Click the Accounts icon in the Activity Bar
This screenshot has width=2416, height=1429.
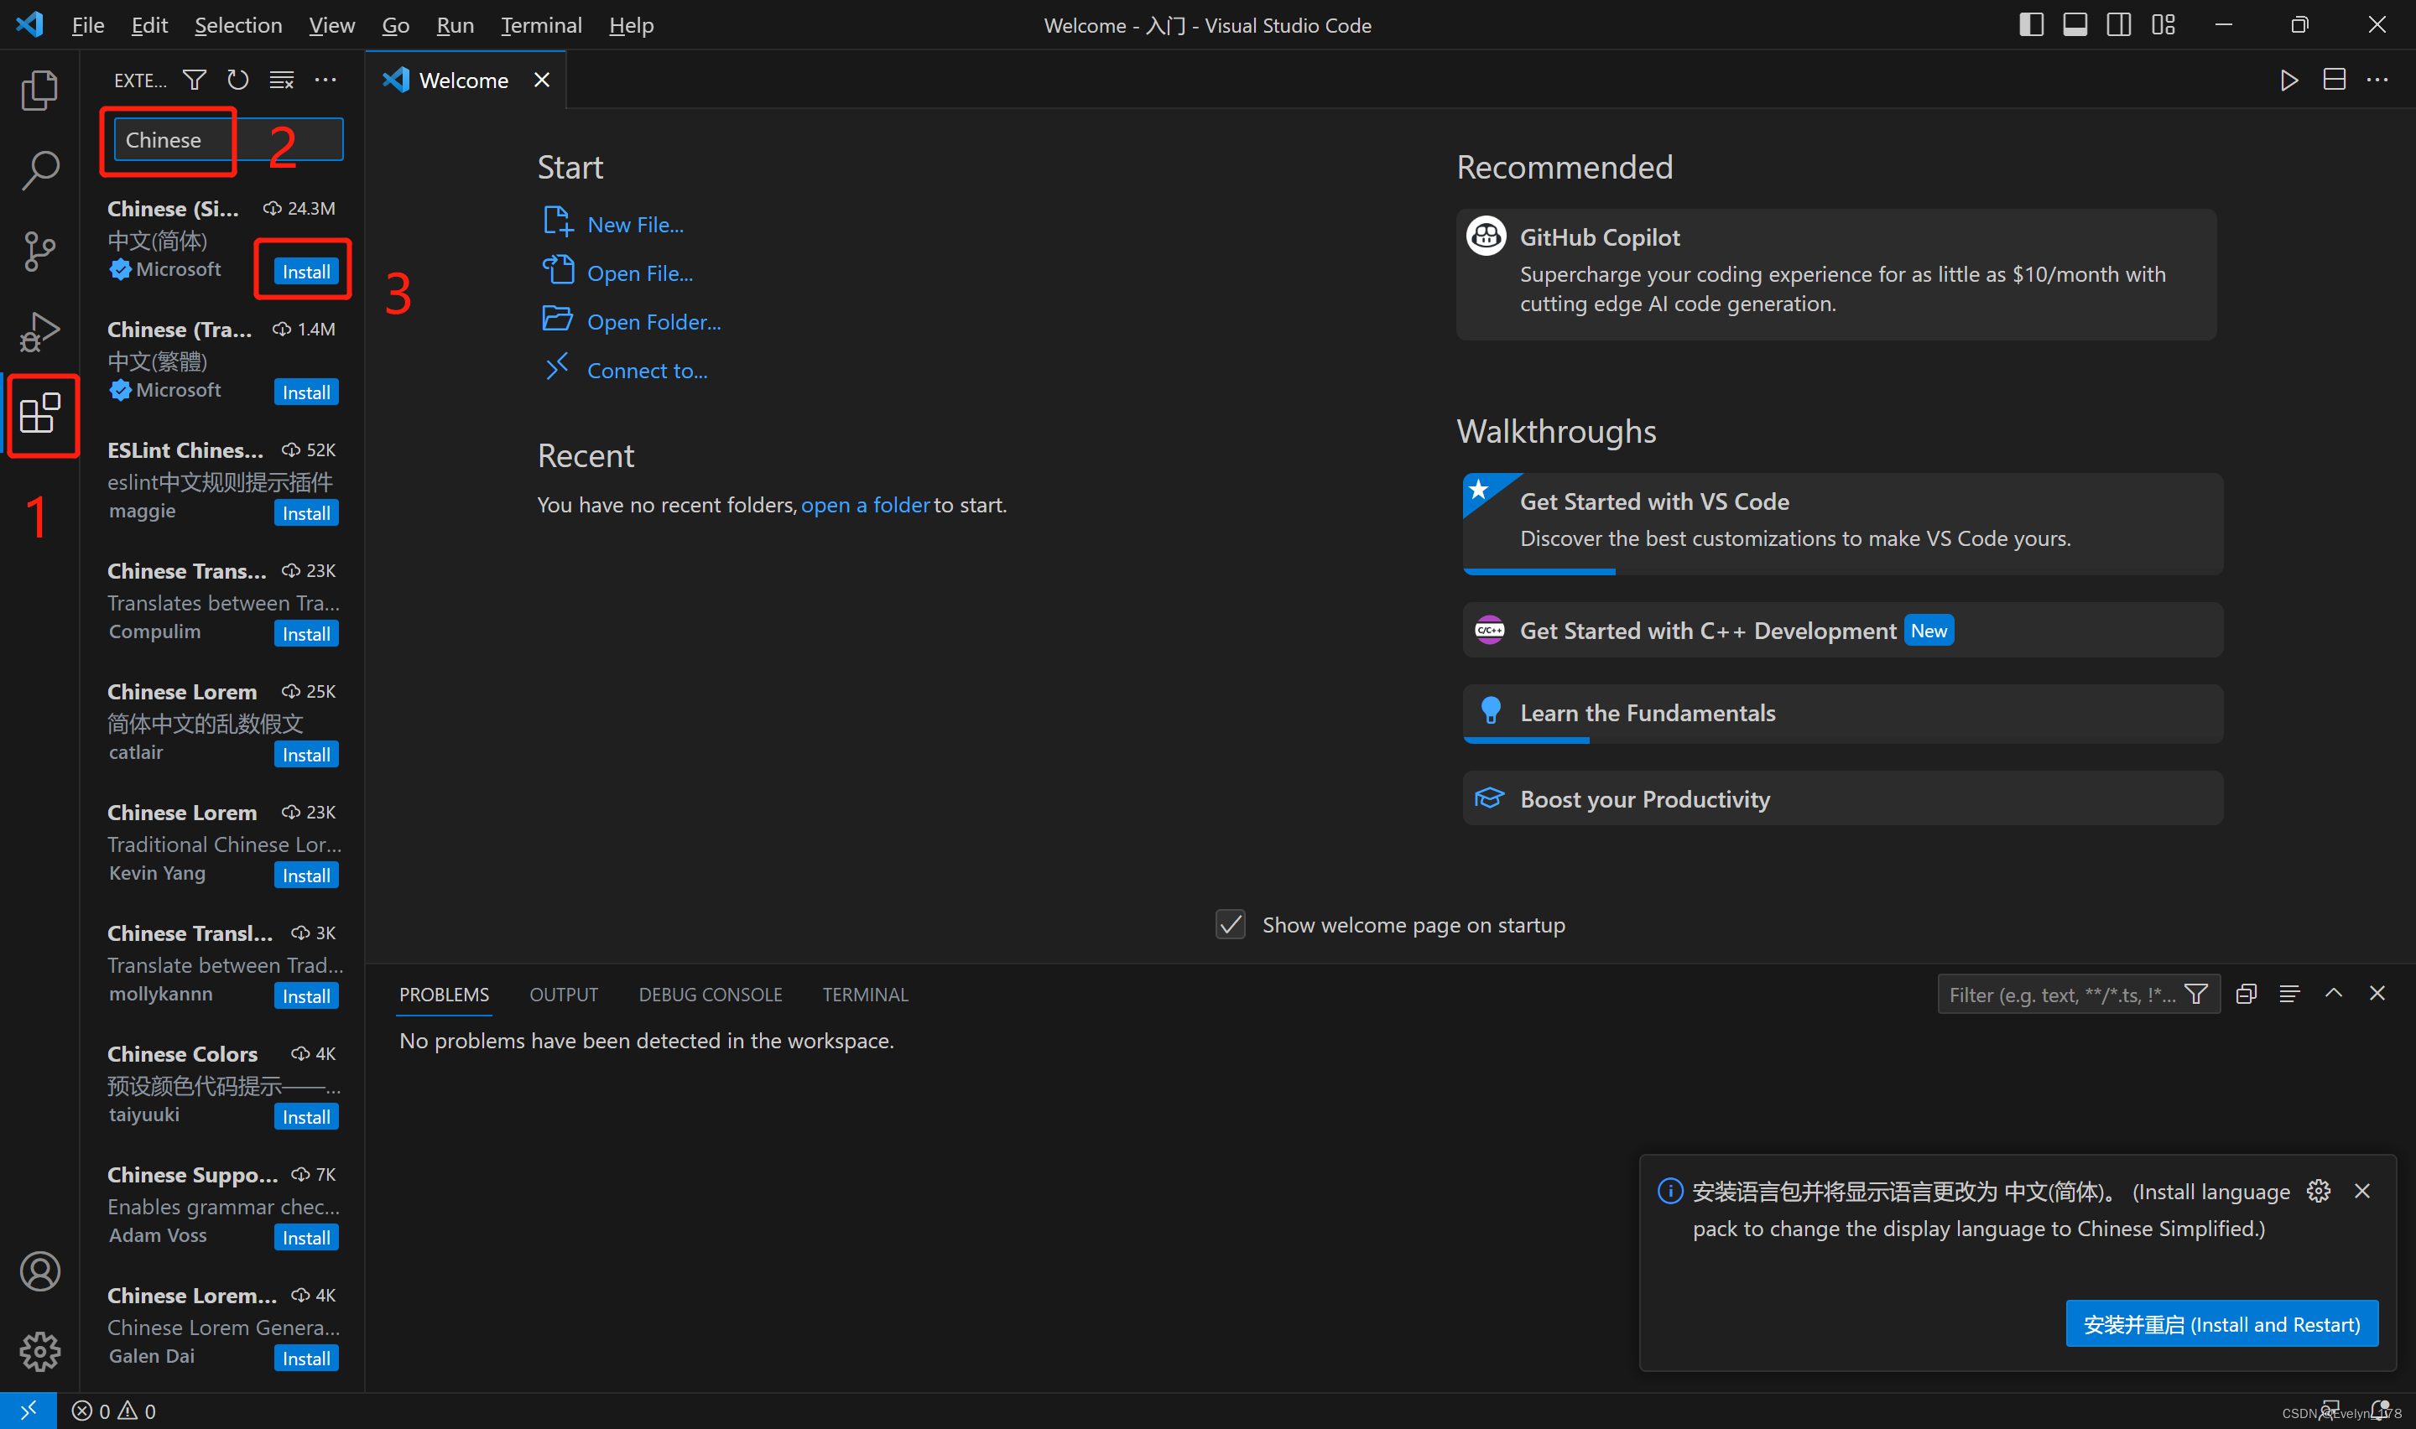(40, 1271)
